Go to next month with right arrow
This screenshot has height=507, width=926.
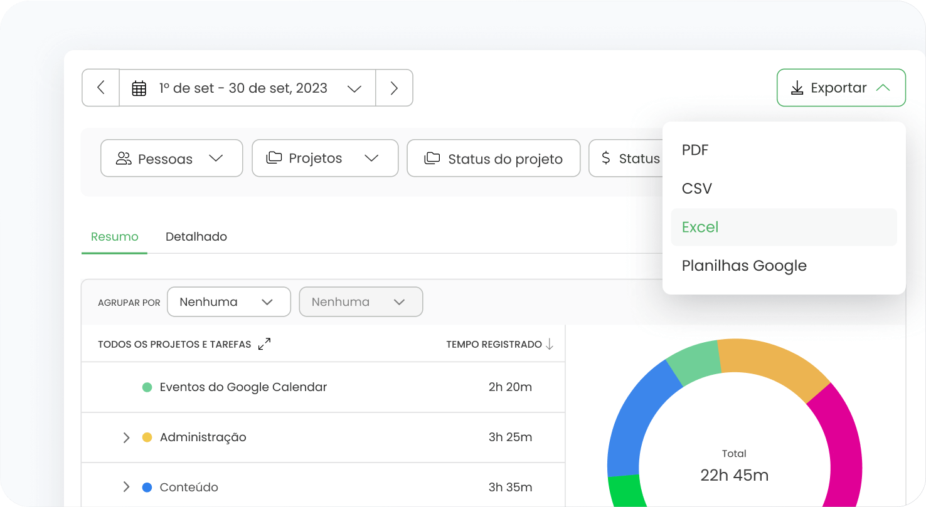[394, 88]
